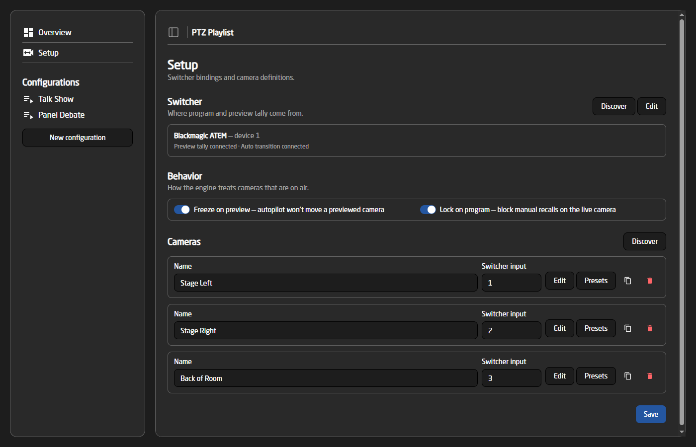The height and width of the screenshot is (447, 696).
Task: Edit the Stage Left camera
Action: click(560, 281)
